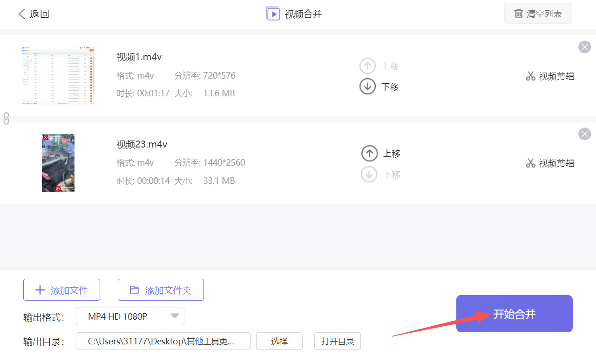The width and height of the screenshot is (596, 356).
Task: Click 下移 label for 视频23.m4v
Action: pyautogui.click(x=392, y=175)
